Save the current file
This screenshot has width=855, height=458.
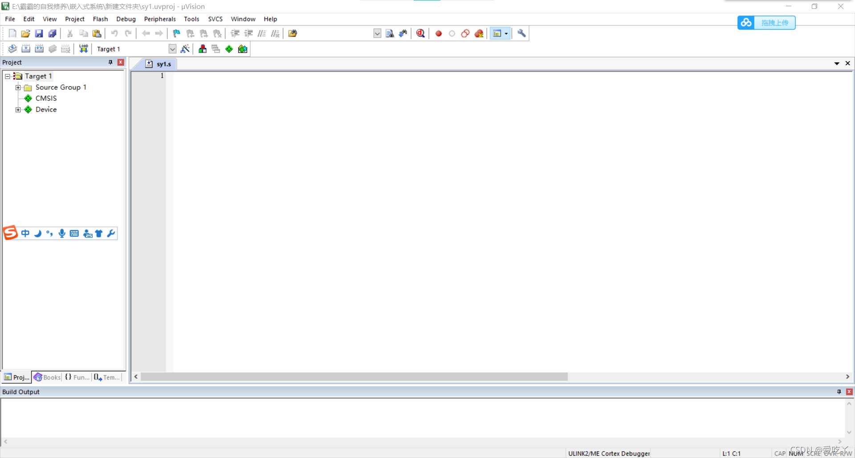click(39, 33)
